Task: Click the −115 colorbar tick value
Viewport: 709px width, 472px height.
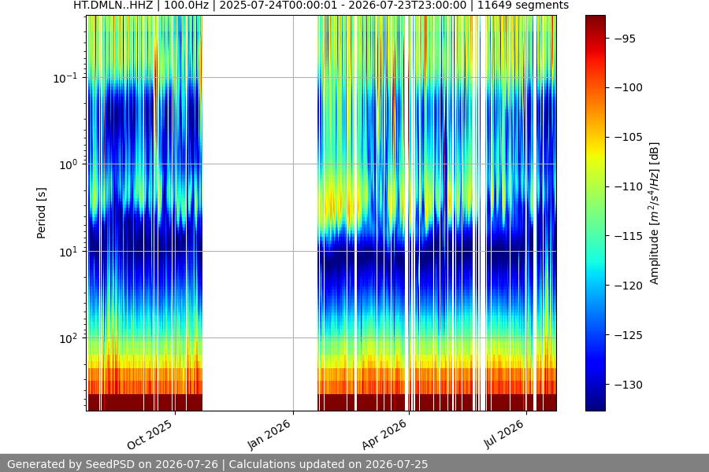Action: 629,236
